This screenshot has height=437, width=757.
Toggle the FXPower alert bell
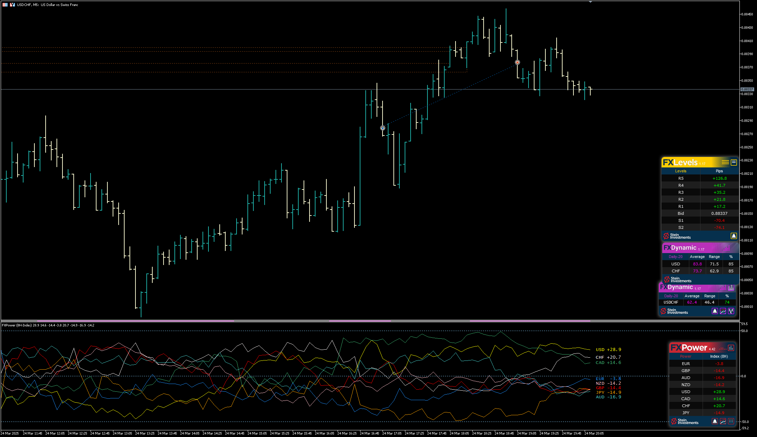(715, 421)
